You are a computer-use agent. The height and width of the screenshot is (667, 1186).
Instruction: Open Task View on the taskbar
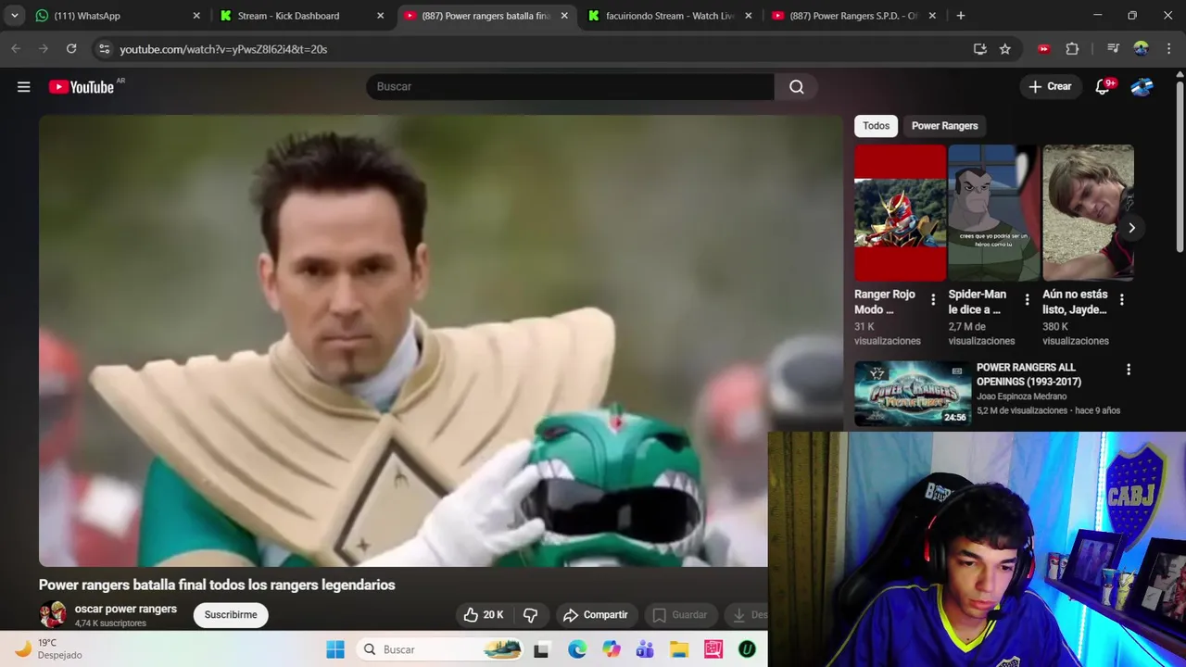tap(541, 649)
